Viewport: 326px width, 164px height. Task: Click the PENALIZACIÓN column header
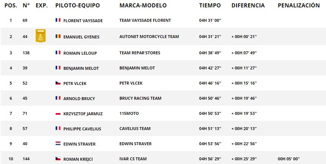click(299, 6)
